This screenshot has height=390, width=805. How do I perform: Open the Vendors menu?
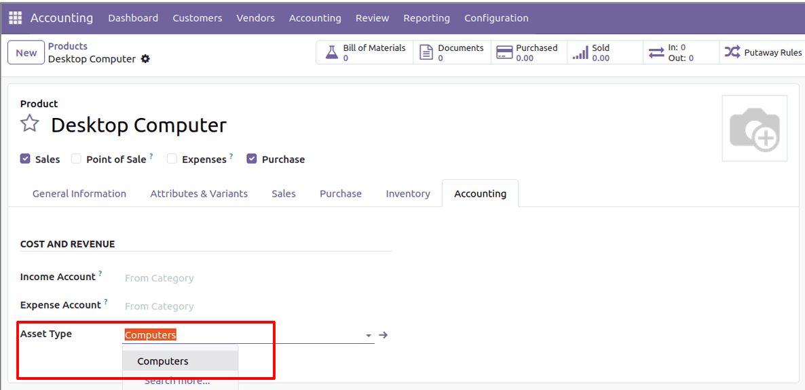tap(255, 18)
